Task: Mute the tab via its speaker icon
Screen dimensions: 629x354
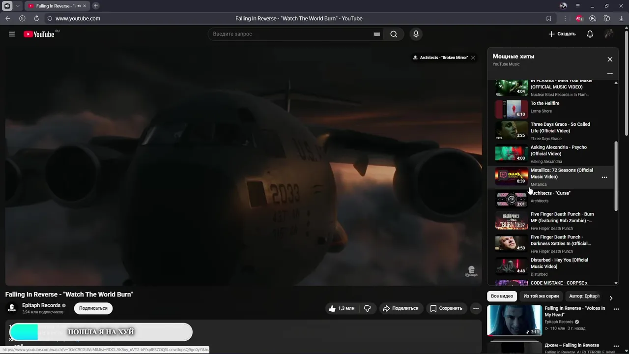Action: pos(79,6)
